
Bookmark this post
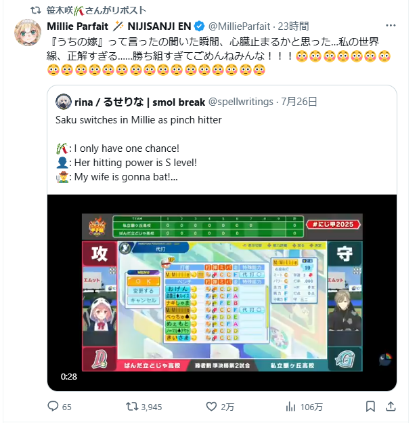coord(370,406)
